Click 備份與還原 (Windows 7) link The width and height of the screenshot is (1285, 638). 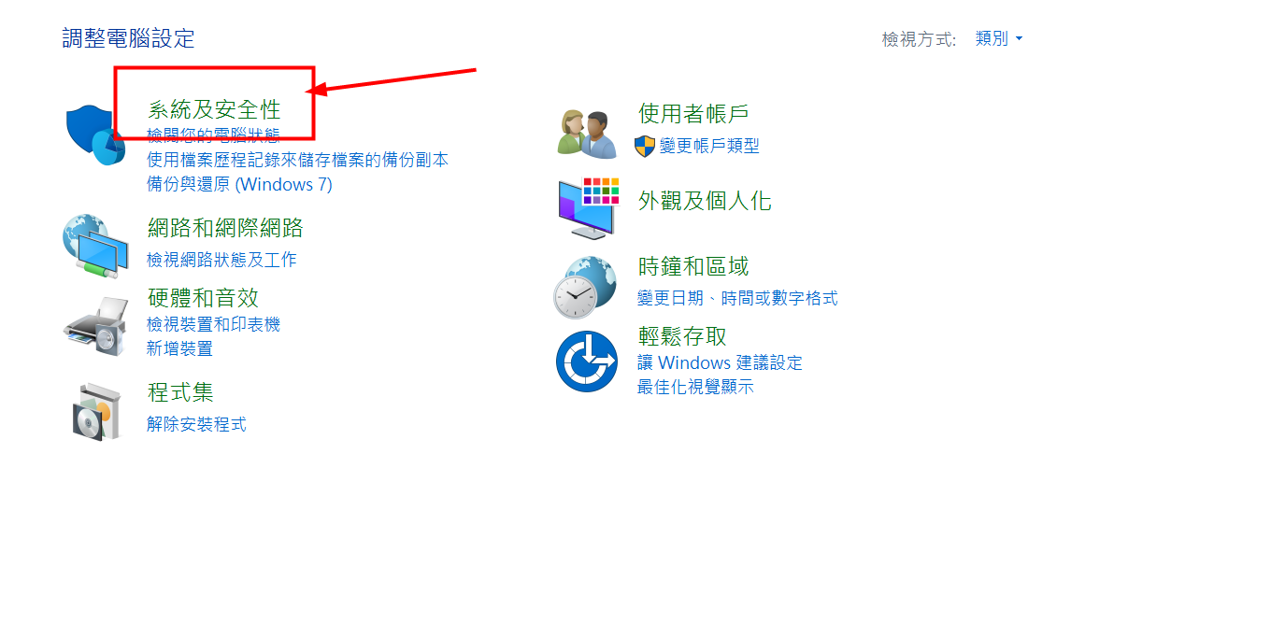(239, 184)
